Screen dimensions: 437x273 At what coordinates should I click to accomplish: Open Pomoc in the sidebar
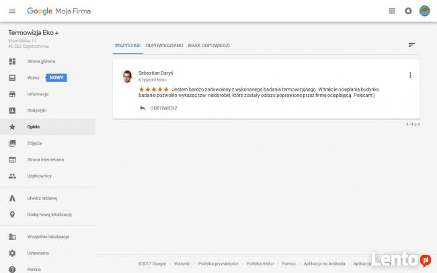(34, 270)
